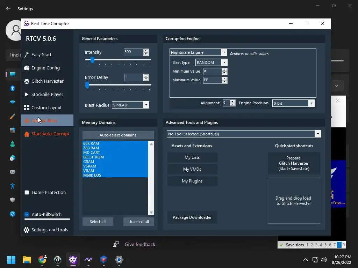Screen dimensions: 358x268
Task: Click Select all domains button
Action: pos(98,222)
